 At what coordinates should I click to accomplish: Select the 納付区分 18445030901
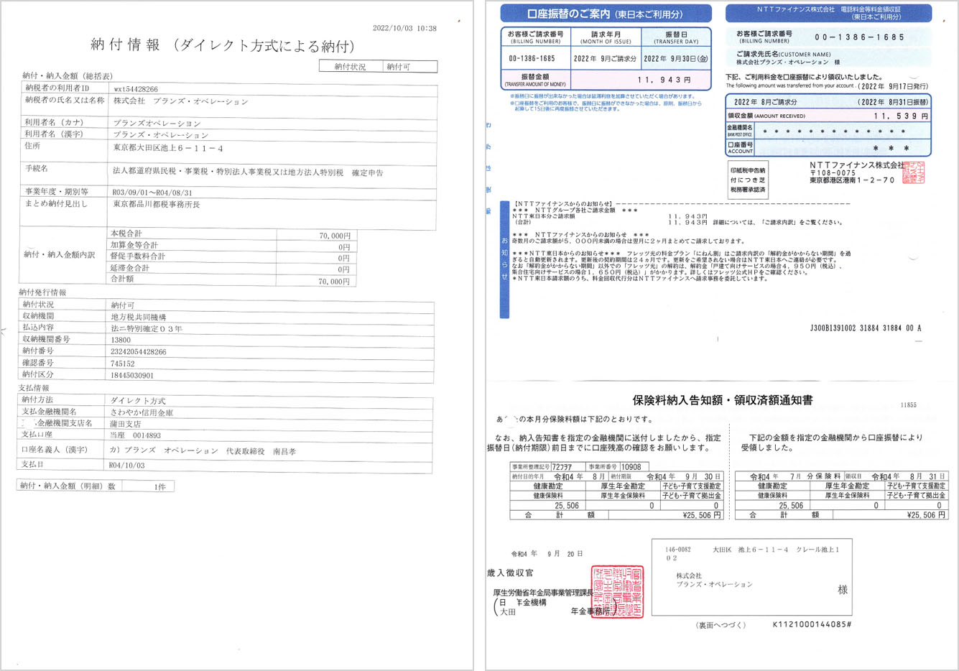[x=132, y=375]
